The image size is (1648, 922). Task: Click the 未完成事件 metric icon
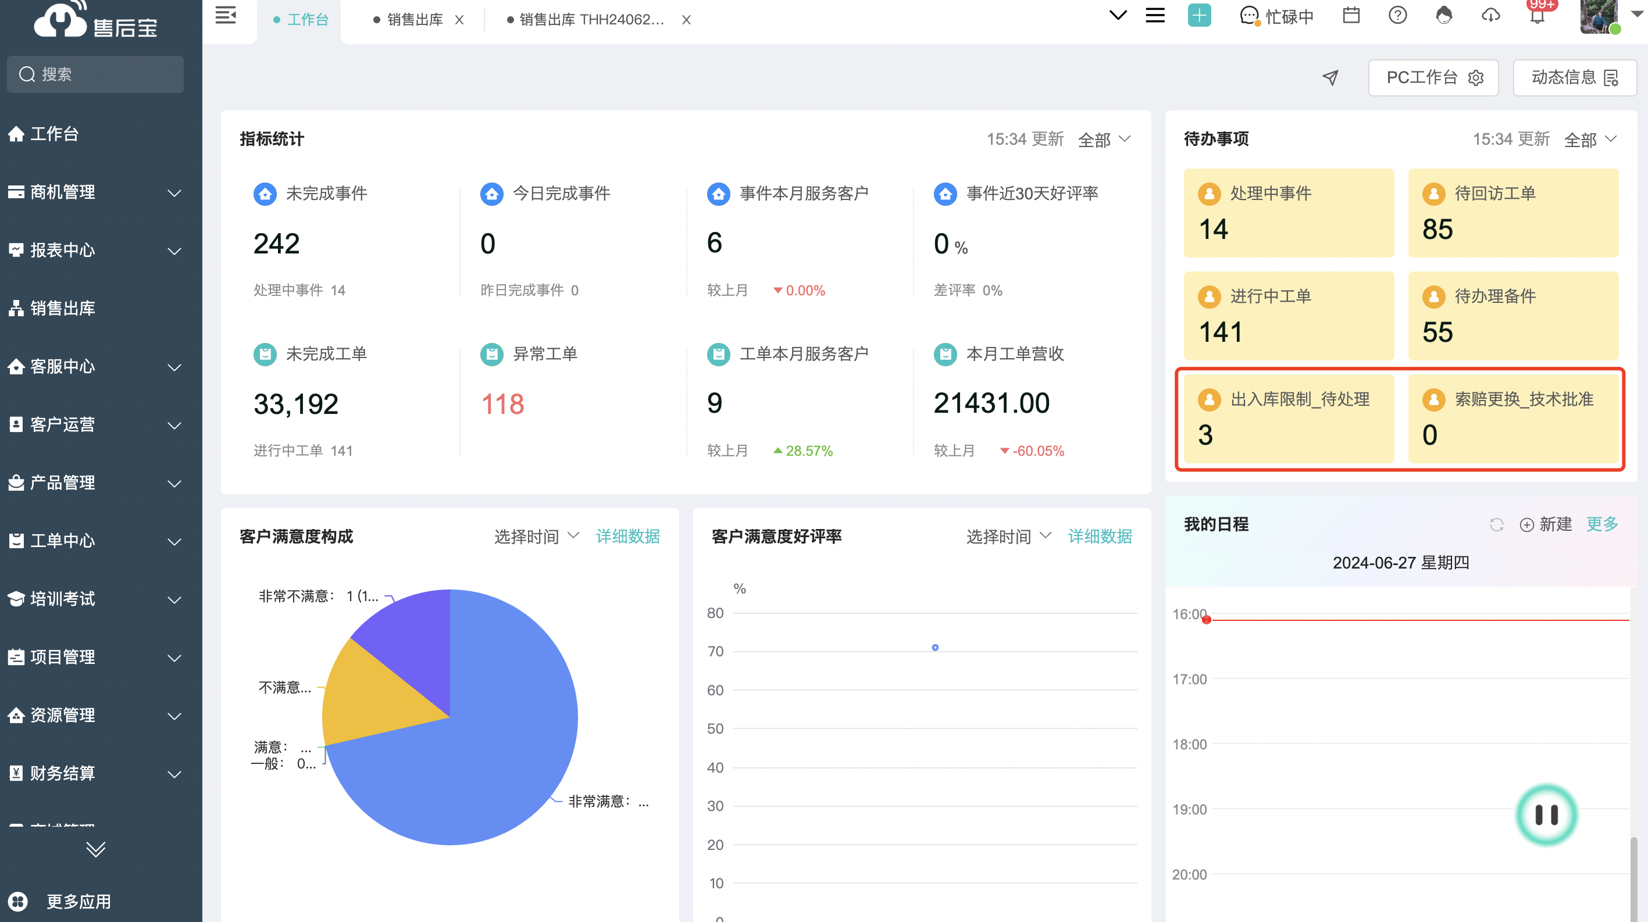coord(265,194)
